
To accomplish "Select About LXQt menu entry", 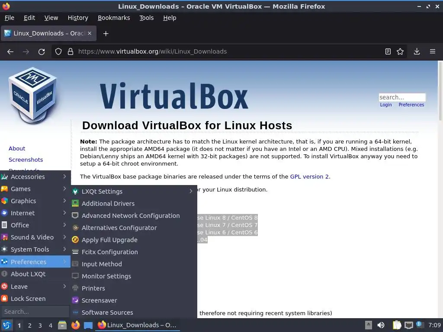I will click(35, 274).
